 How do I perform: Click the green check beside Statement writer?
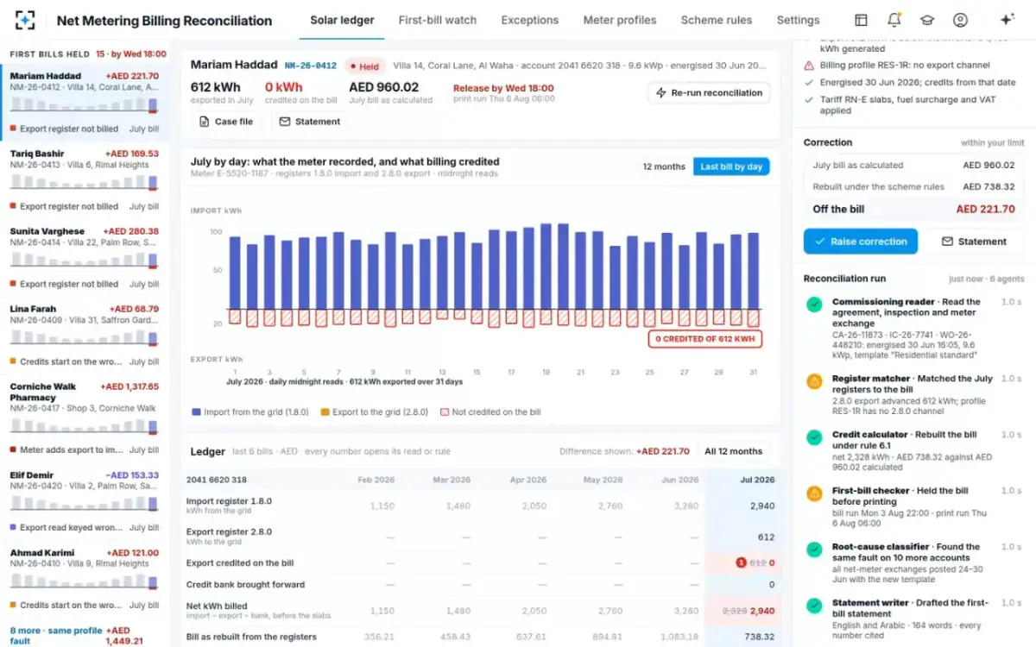point(813,606)
